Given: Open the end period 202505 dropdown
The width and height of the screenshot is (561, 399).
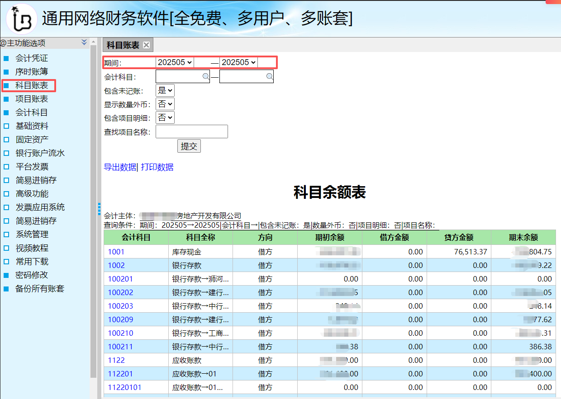Looking at the screenshot, I should pyautogui.click(x=238, y=62).
